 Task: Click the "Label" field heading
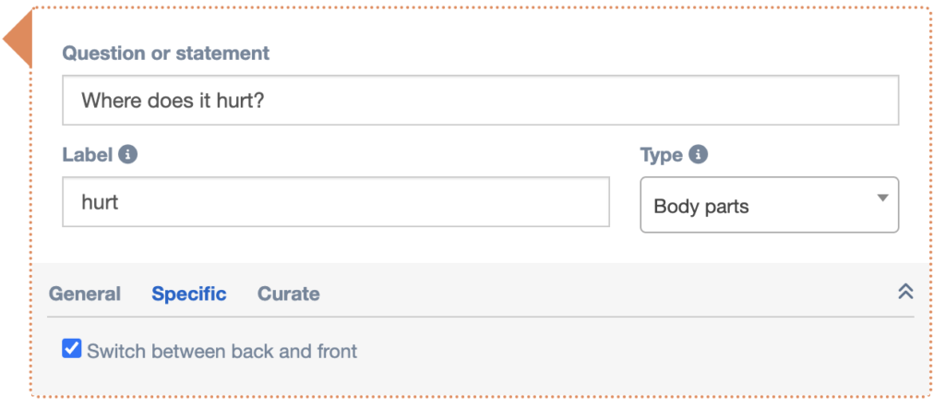(87, 155)
